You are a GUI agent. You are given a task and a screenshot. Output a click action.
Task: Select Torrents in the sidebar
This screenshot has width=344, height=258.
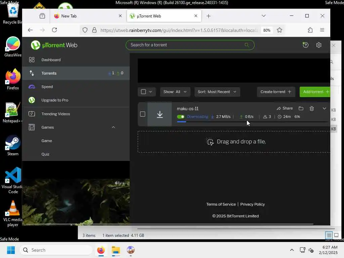[76, 73]
